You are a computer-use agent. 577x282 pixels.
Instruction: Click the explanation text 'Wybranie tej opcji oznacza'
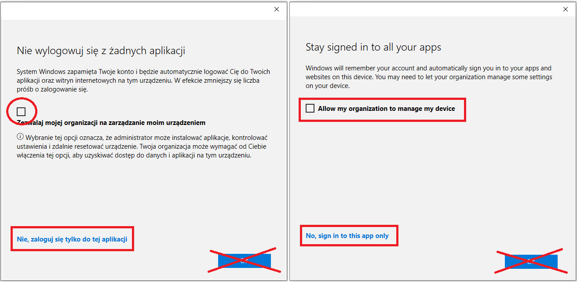click(x=142, y=146)
